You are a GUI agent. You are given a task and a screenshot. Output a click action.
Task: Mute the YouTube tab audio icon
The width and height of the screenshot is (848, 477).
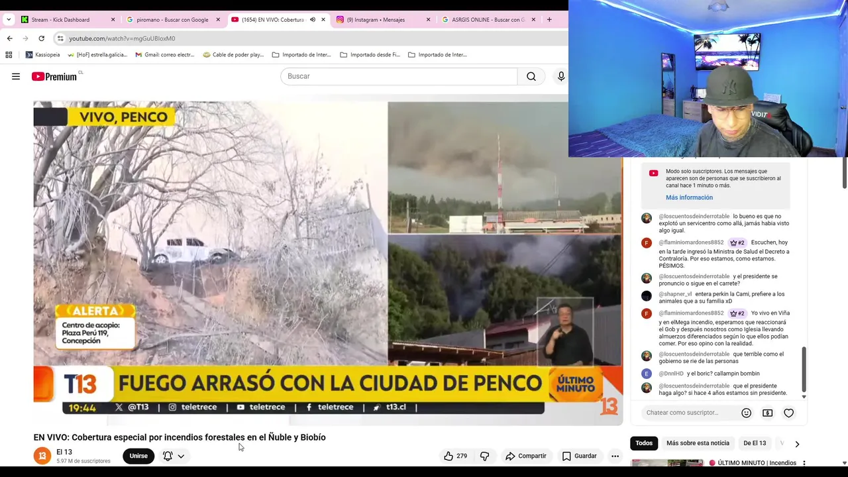(x=313, y=20)
